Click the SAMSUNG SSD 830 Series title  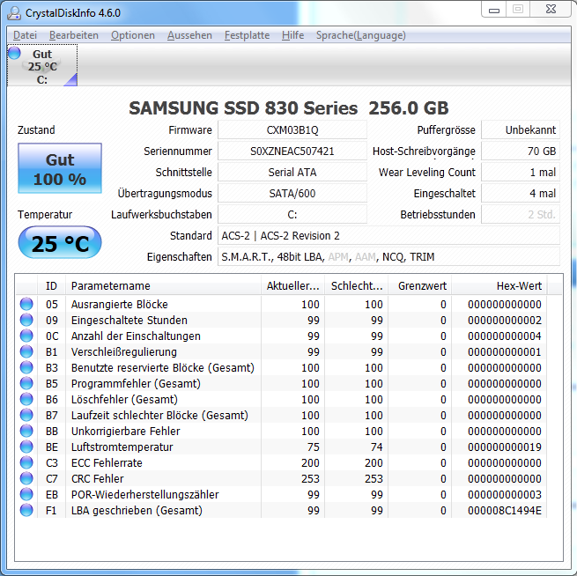point(289,108)
